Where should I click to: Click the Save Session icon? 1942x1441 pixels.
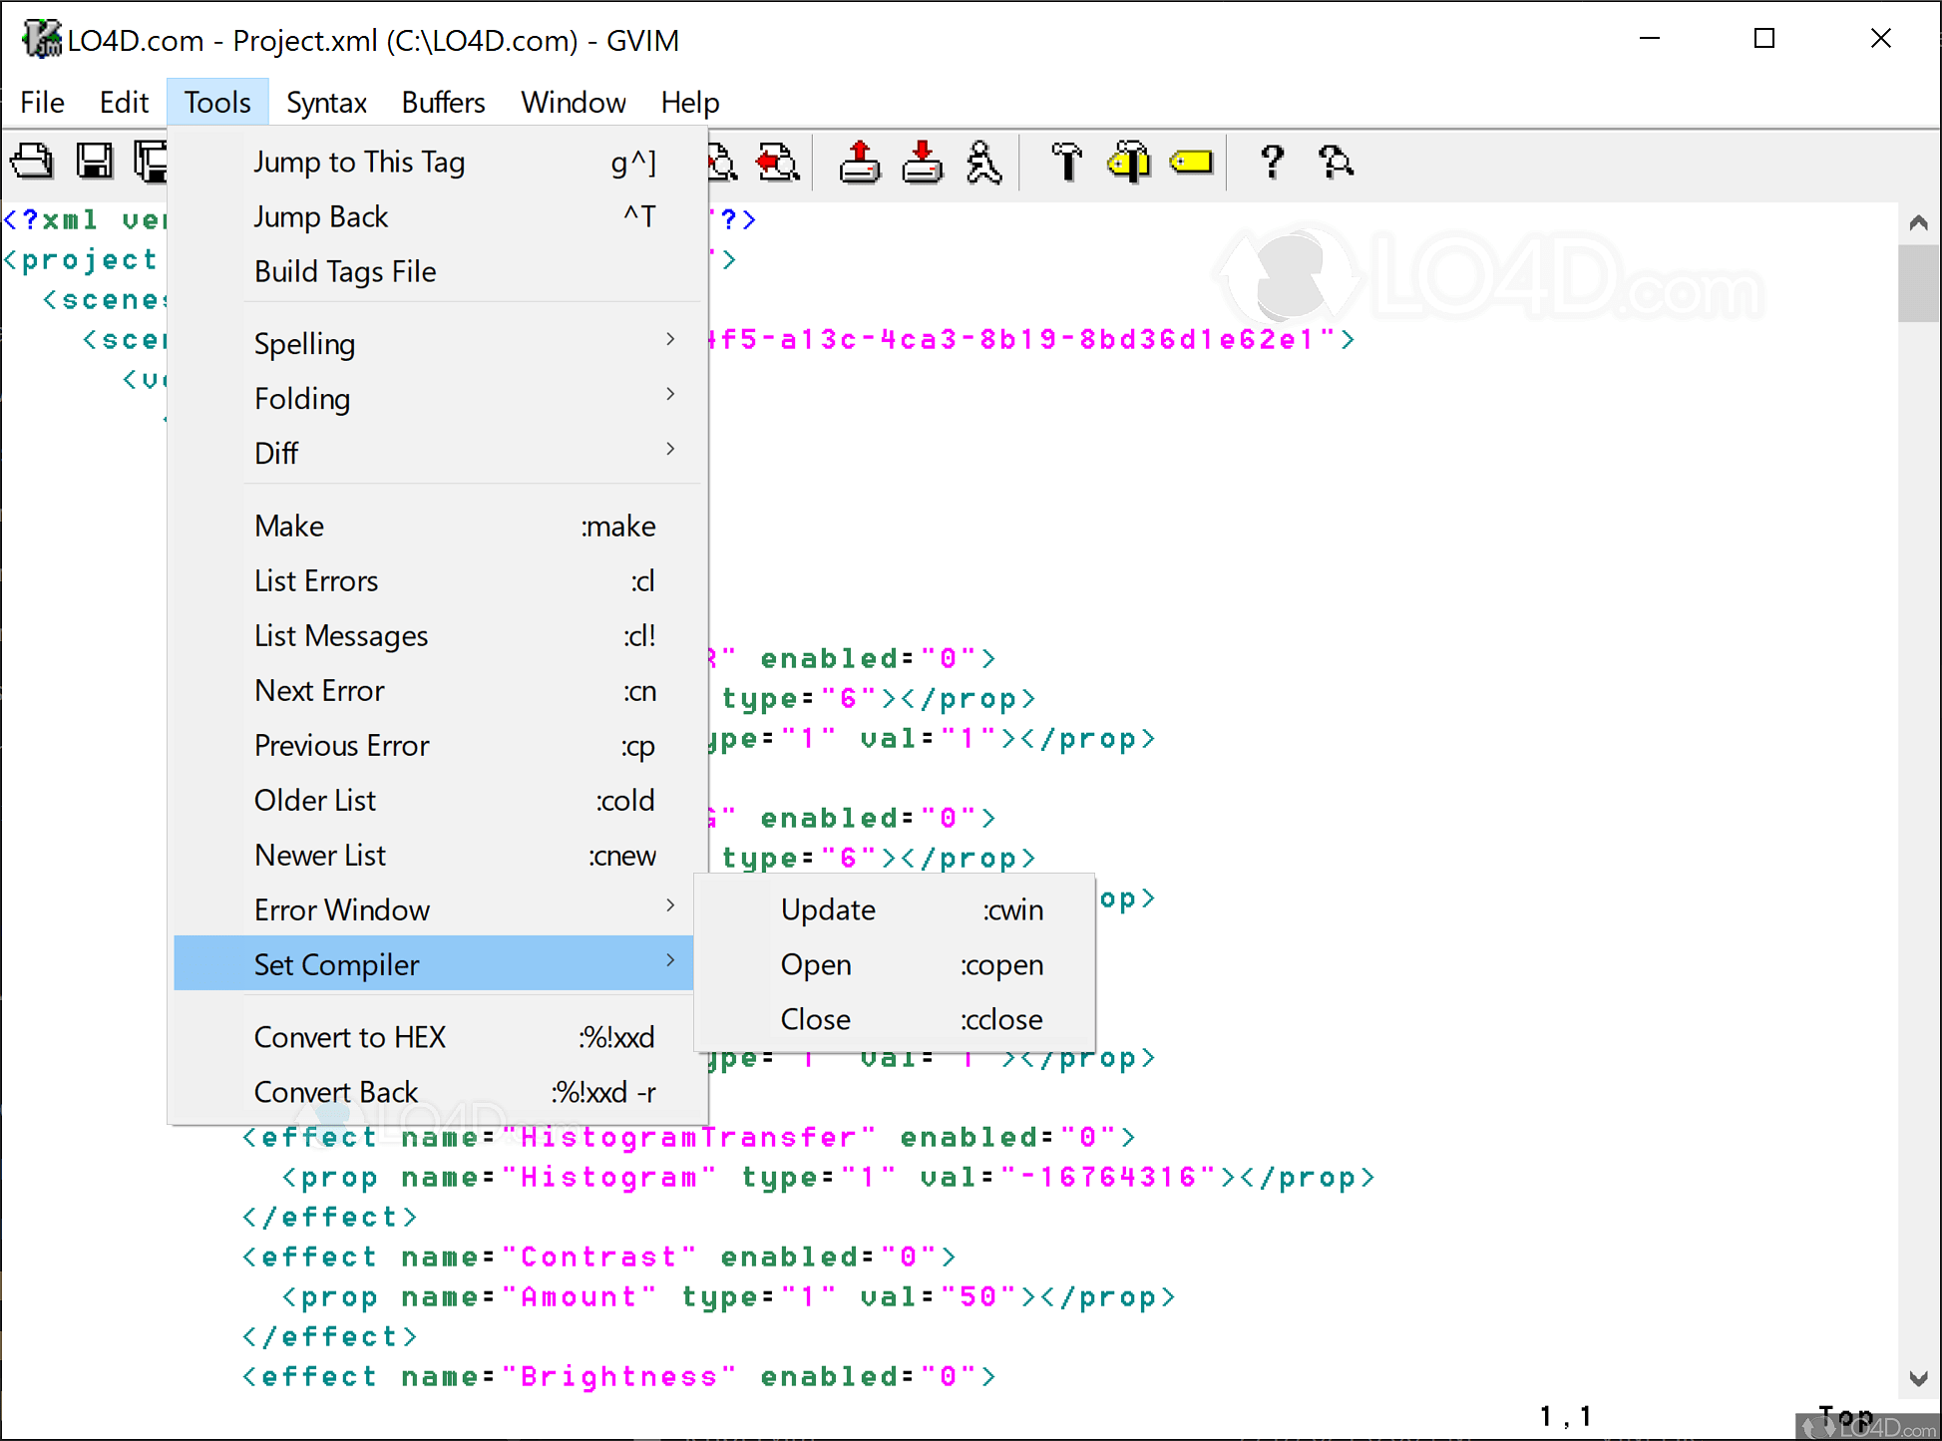(x=922, y=162)
